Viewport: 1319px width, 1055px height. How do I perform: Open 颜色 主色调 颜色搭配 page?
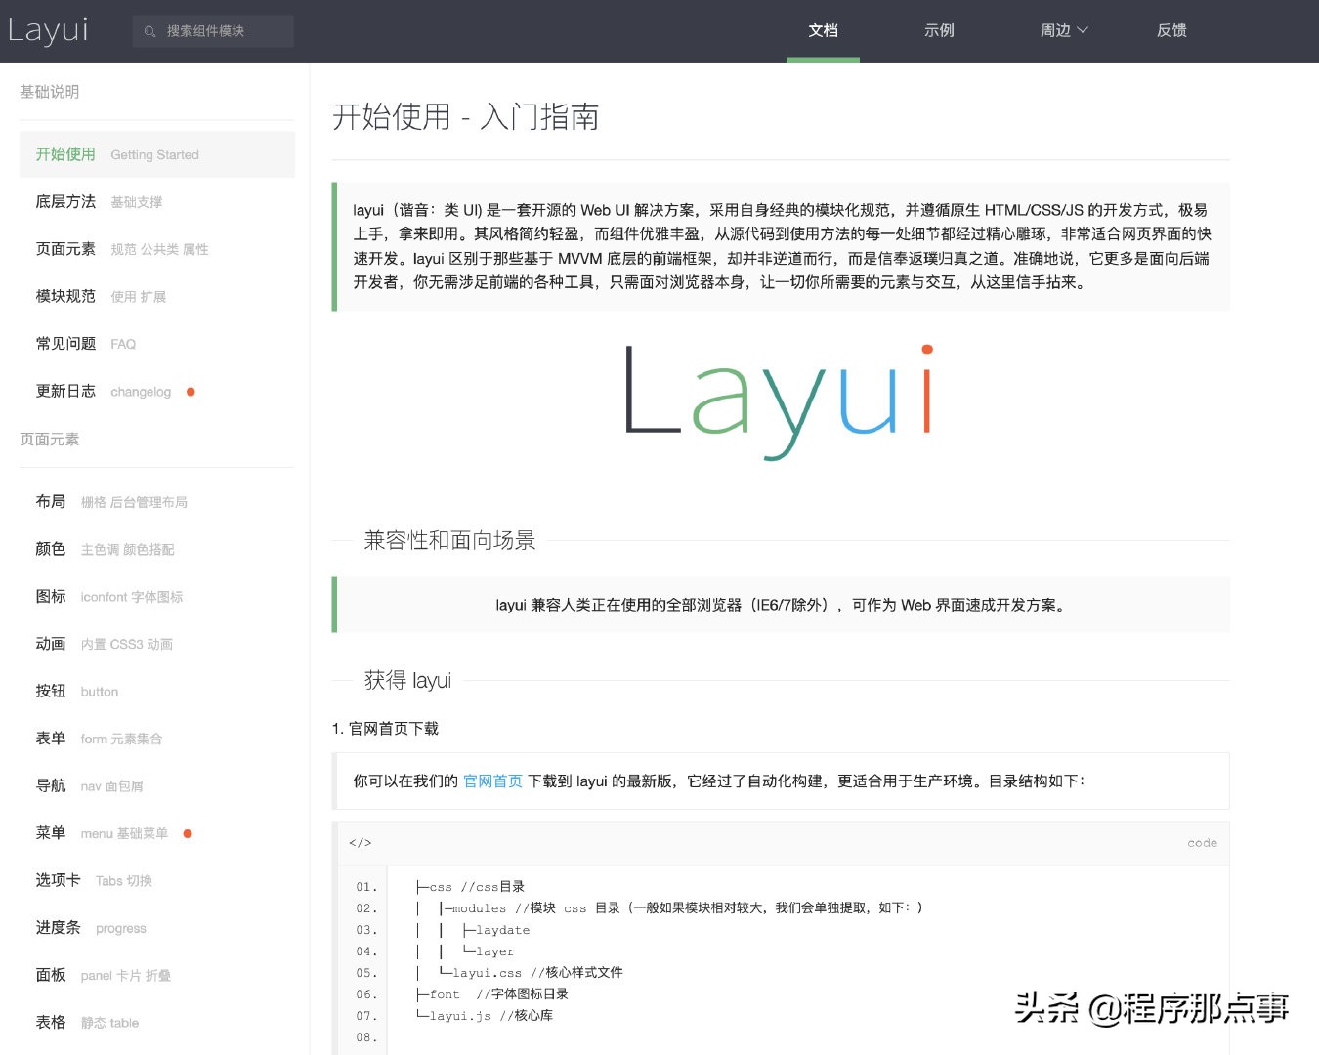pyautogui.click(x=156, y=549)
